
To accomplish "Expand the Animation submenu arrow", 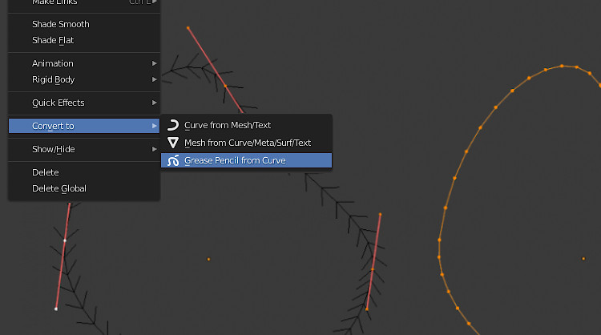I will [154, 63].
